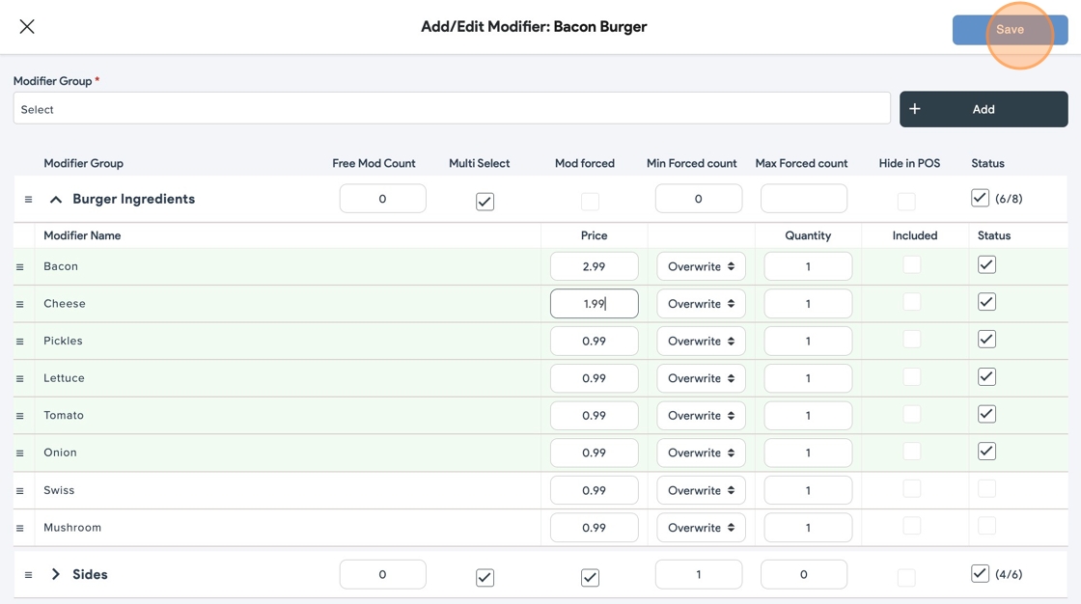Click the drag handle for Tomato row
Screen dimensions: 1081x604
[19, 416]
